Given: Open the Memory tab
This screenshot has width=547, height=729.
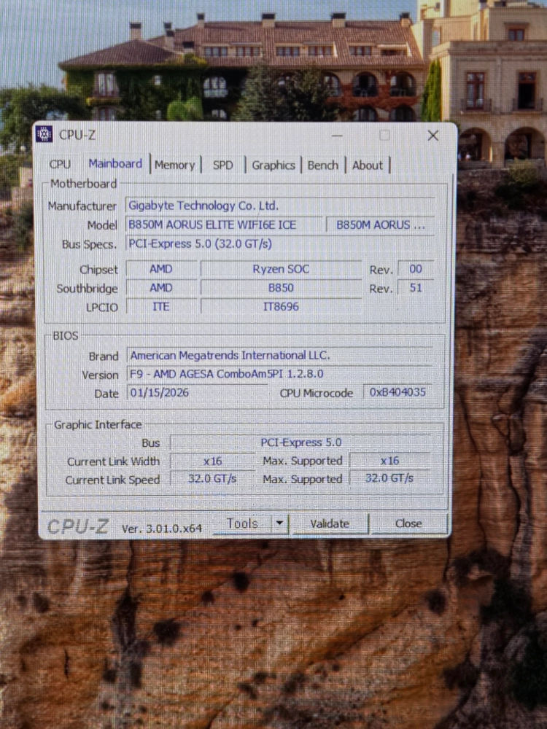Looking at the screenshot, I should coord(175,165).
